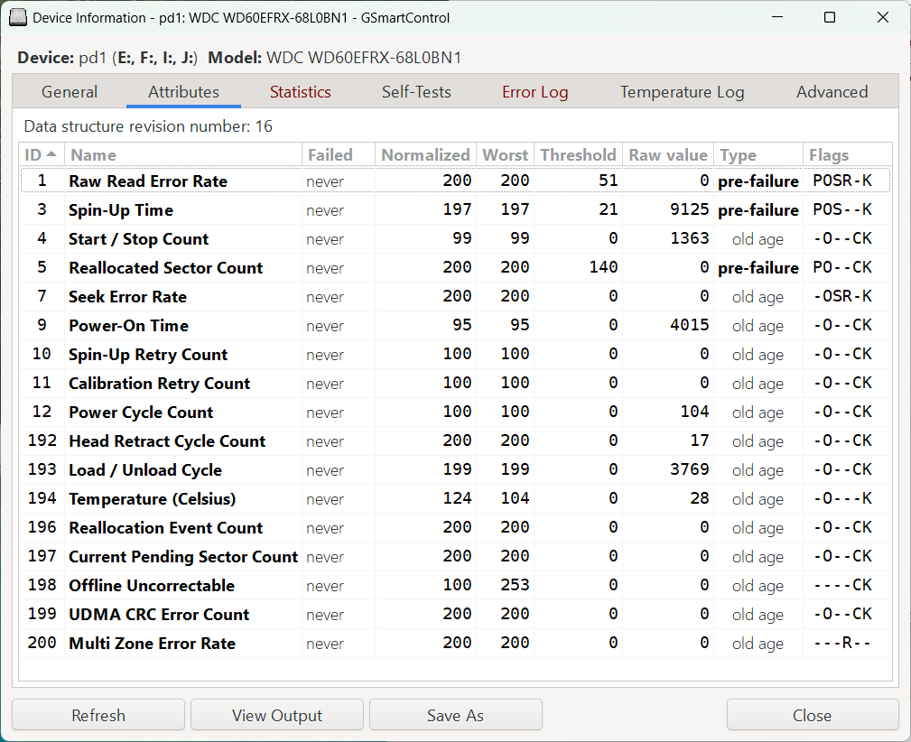
Task: Sort by the Threshold column header
Action: (578, 154)
